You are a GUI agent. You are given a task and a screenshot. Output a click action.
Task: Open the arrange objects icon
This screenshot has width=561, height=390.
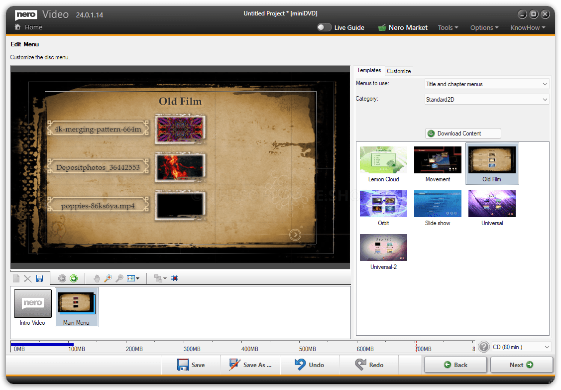tap(160, 278)
